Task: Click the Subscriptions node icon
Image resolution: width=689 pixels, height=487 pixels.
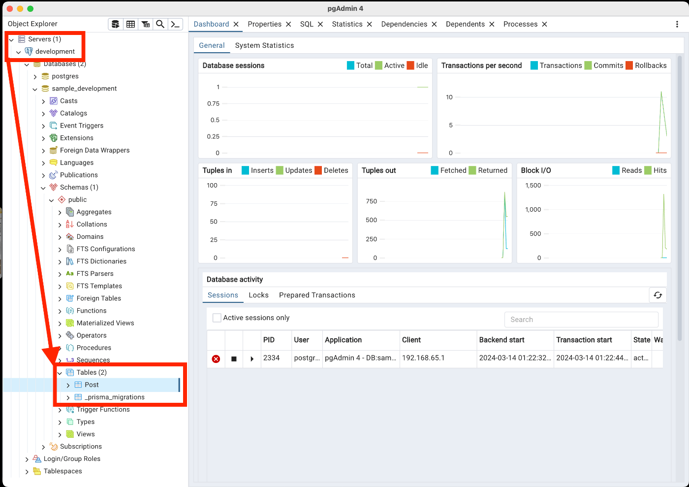Action: pyautogui.click(x=54, y=446)
